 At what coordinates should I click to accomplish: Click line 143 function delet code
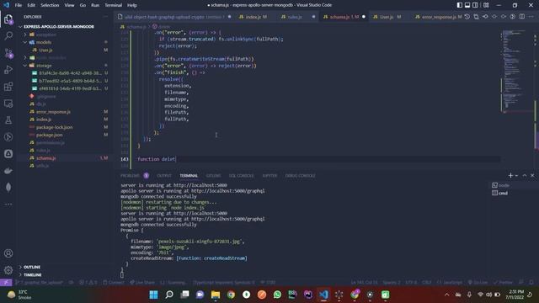pos(157,159)
